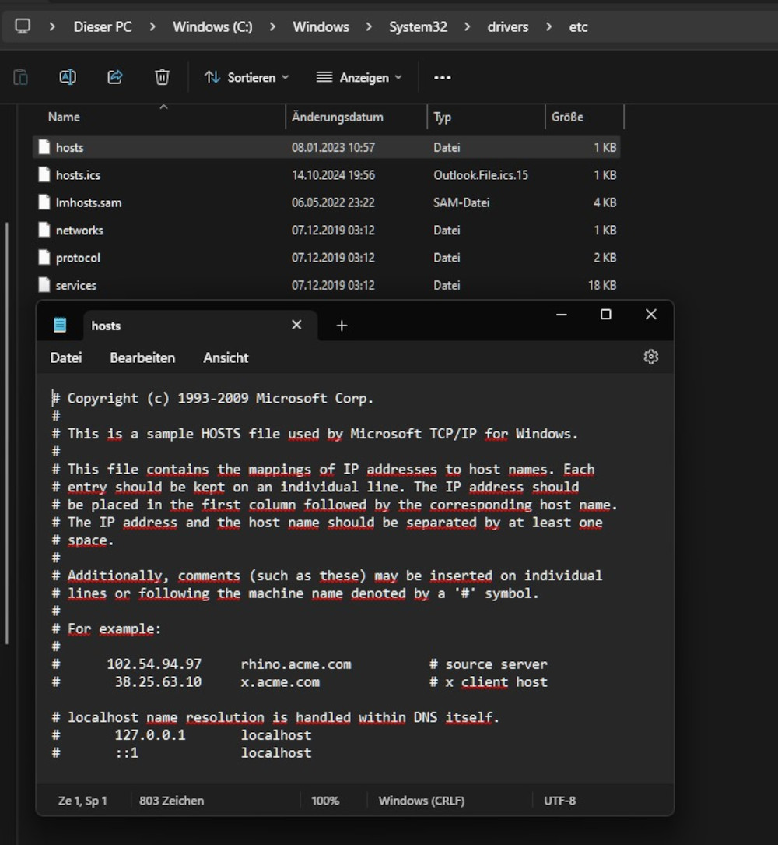
Task: Navigate to System32 in the address bar
Action: (418, 26)
